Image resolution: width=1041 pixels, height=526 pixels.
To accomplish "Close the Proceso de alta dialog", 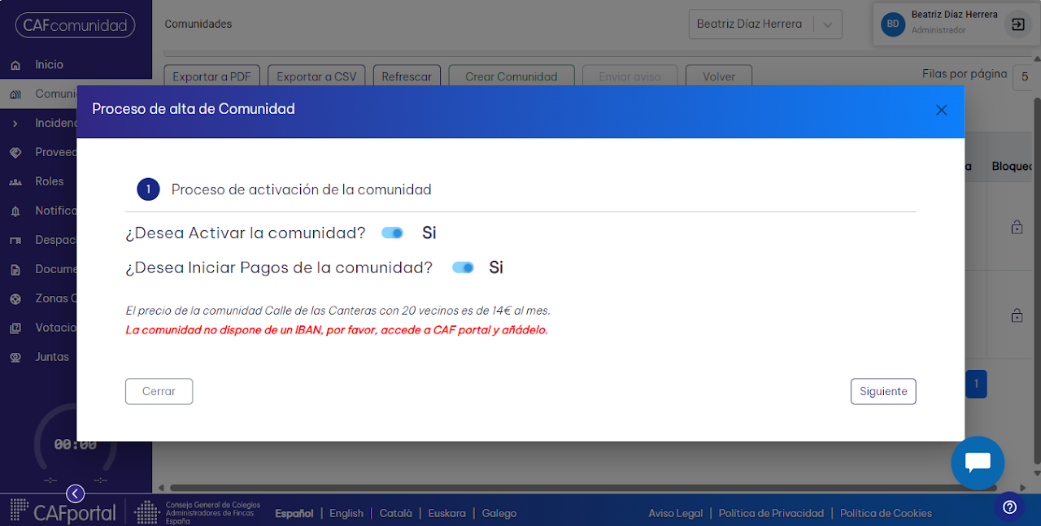I will (941, 110).
